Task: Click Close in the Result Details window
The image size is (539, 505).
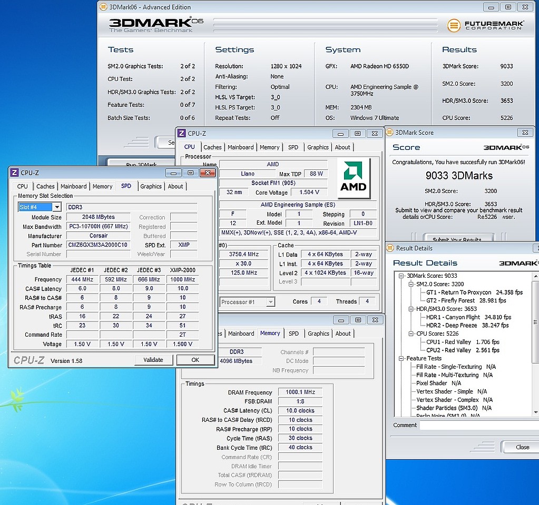Action: pos(520,447)
